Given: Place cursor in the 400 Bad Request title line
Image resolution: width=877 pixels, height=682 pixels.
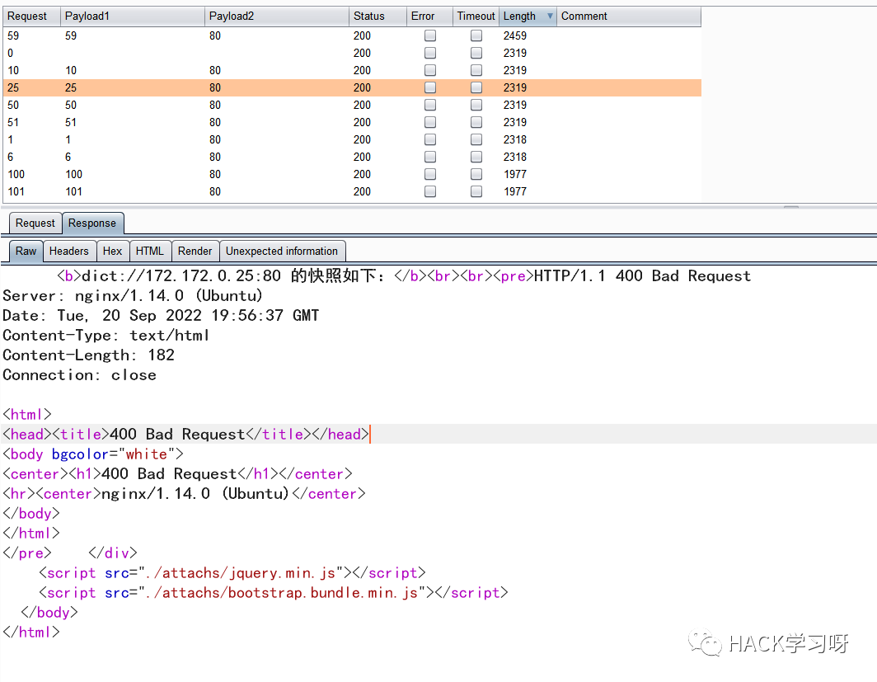Looking at the screenshot, I should [x=185, y=434].
